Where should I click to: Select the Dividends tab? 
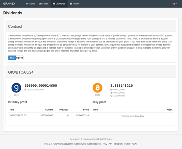[59, 4]
